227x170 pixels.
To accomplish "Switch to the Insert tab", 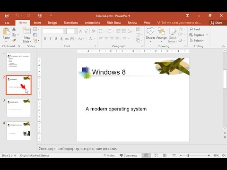I will point(37,23).
